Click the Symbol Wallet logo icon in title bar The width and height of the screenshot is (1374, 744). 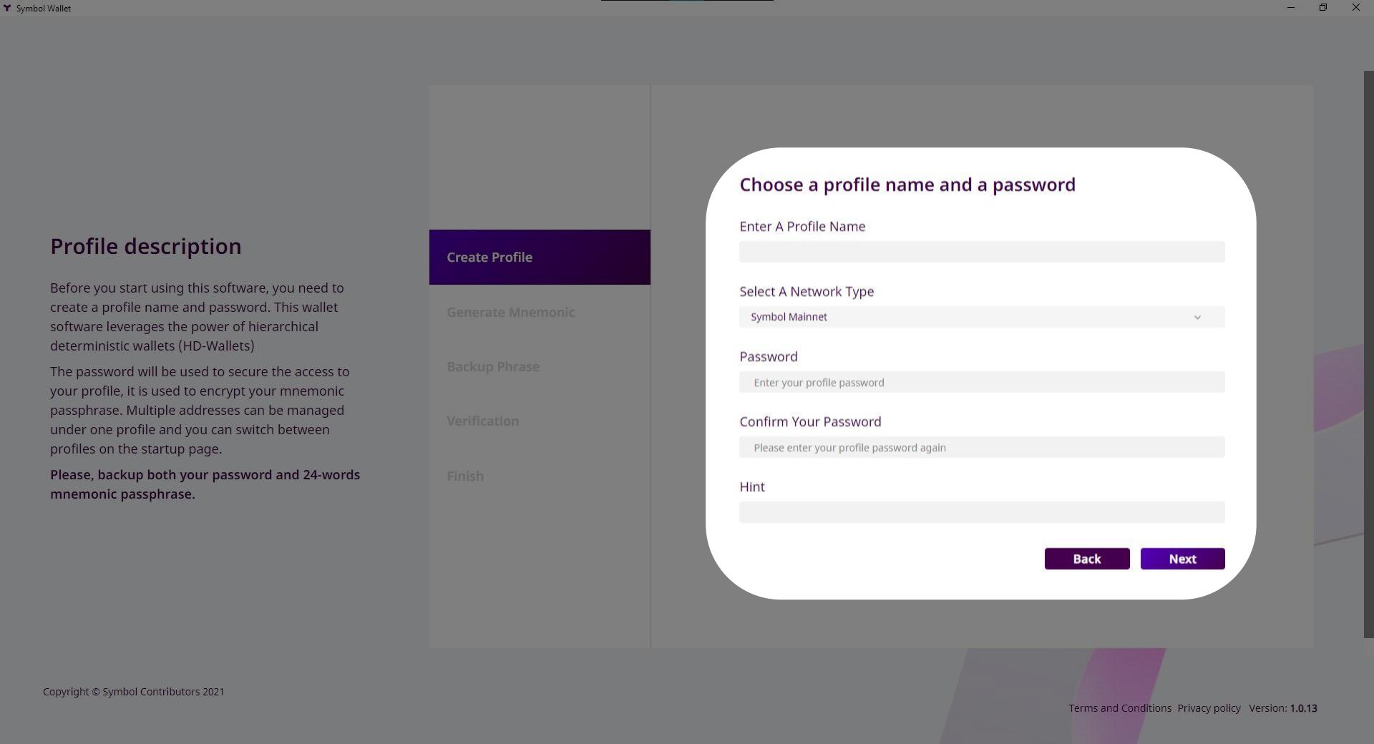(7, 9)
